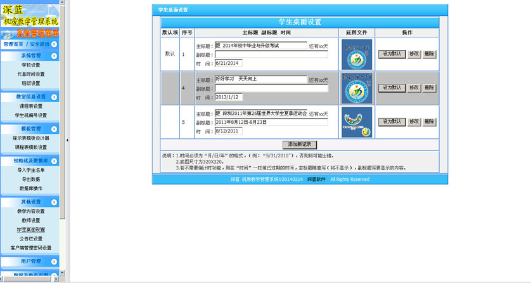
Task: Collapse the sidebar using the splitter arrow
Action: pos(68,141)
